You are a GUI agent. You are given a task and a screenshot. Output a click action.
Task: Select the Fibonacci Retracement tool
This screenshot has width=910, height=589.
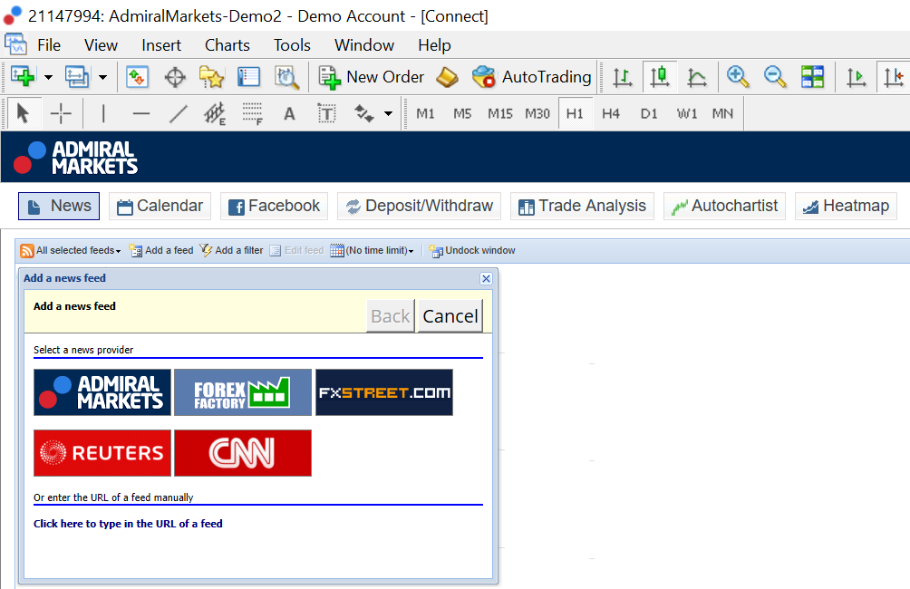pos(253,113)
